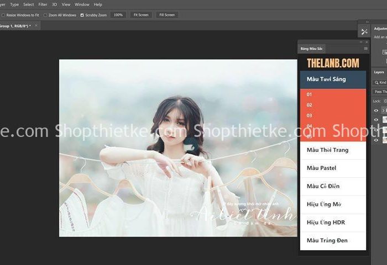The height and width of the screenshot is (265, 387).
Task: Close the Bảng Màu Sắc floating panel
Action: click(366, 42)
